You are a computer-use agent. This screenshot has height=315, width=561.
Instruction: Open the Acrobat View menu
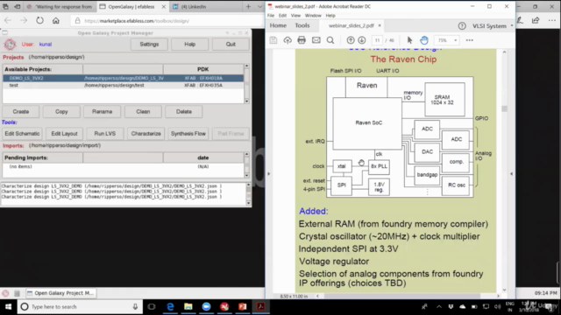[x=295, y=16]
